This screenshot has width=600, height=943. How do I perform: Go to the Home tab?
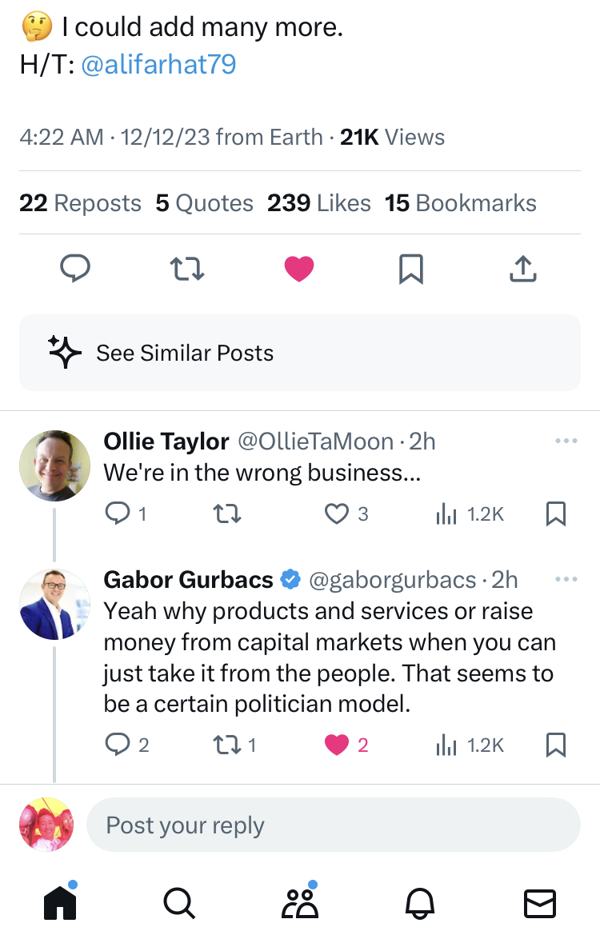(x=60, y=903)
